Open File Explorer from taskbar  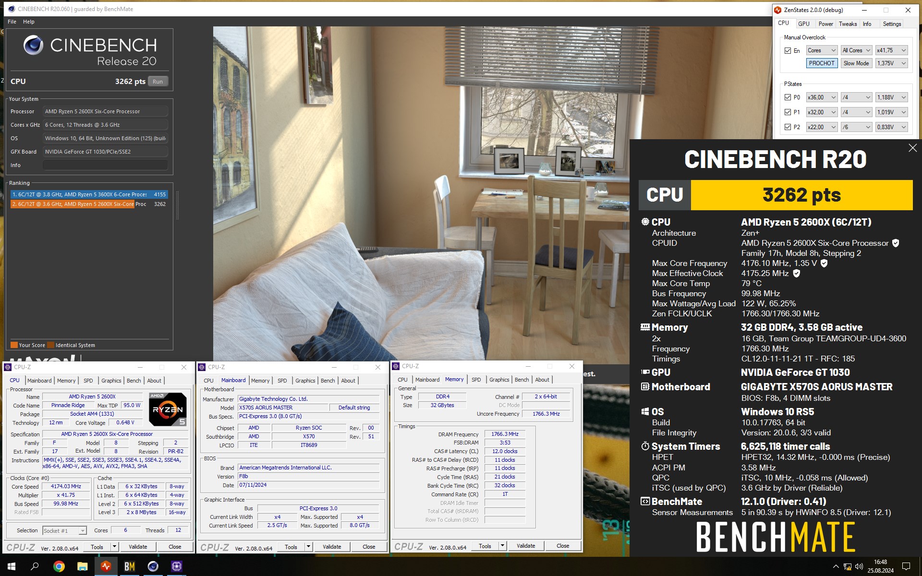click(82, 566)
